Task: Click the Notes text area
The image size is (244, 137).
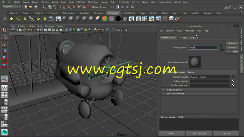Action: [199, 124]
